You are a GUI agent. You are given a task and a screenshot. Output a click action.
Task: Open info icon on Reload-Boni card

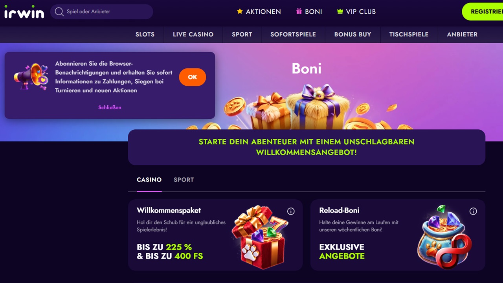(473, 211)
